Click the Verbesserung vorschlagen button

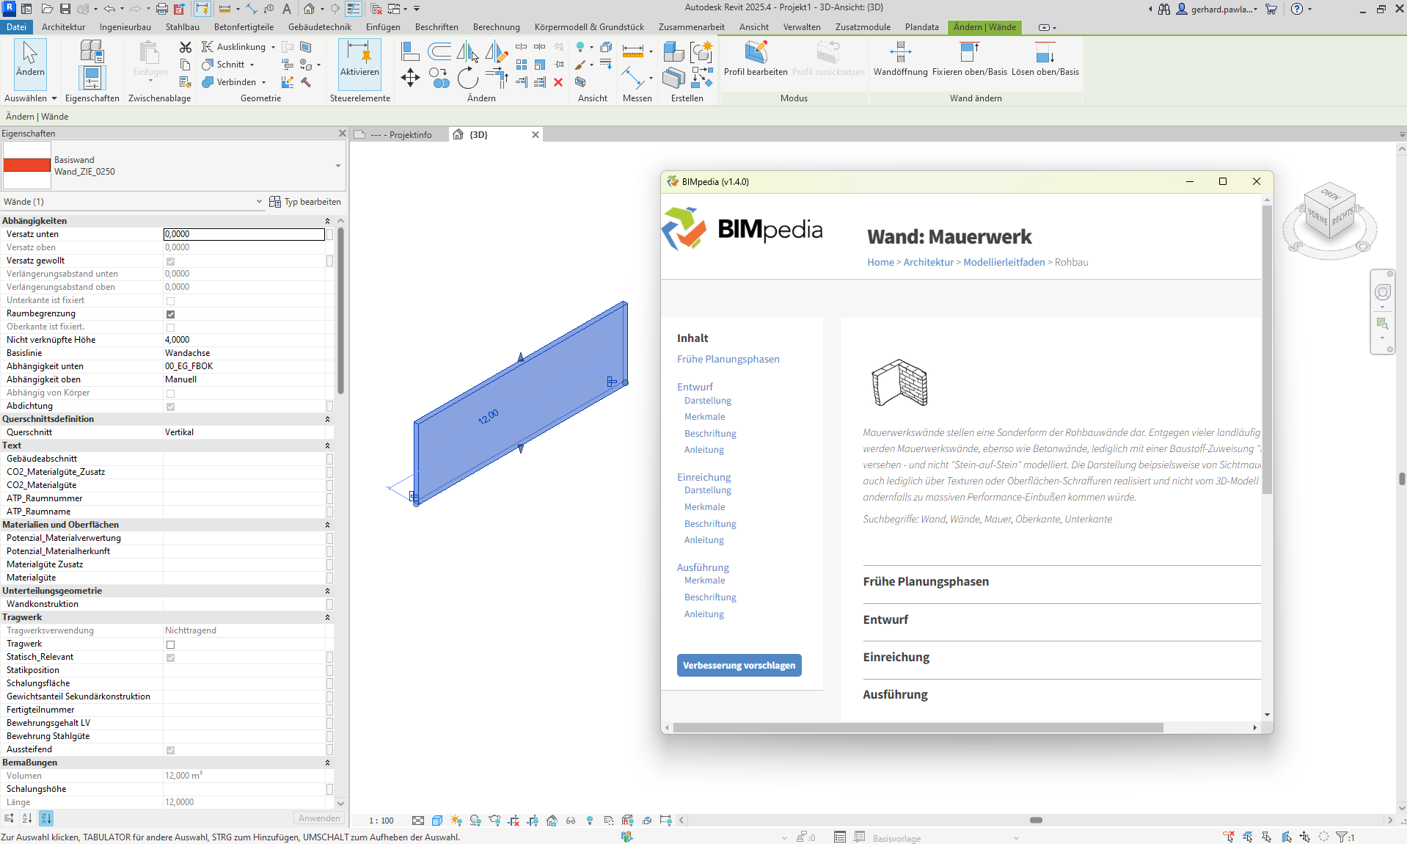coord(739,666)
